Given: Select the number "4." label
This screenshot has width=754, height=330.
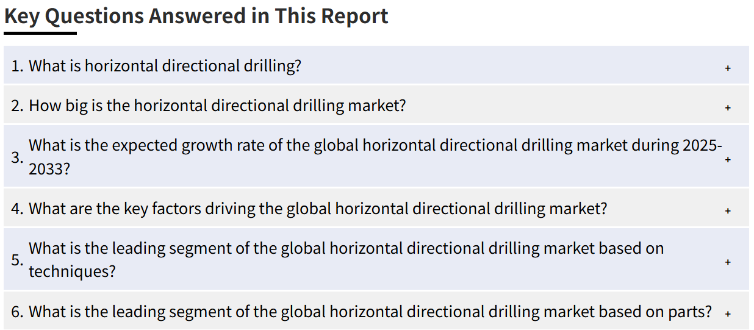Looking at the screenshot, I should pyautogui.click(x=17, y=209).
